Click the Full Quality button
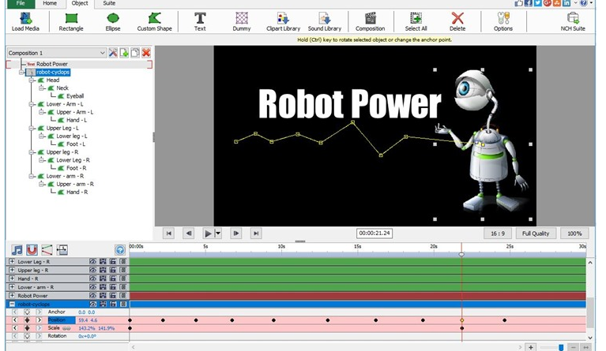This screenshot has height=351, width=606. point(535,233)
